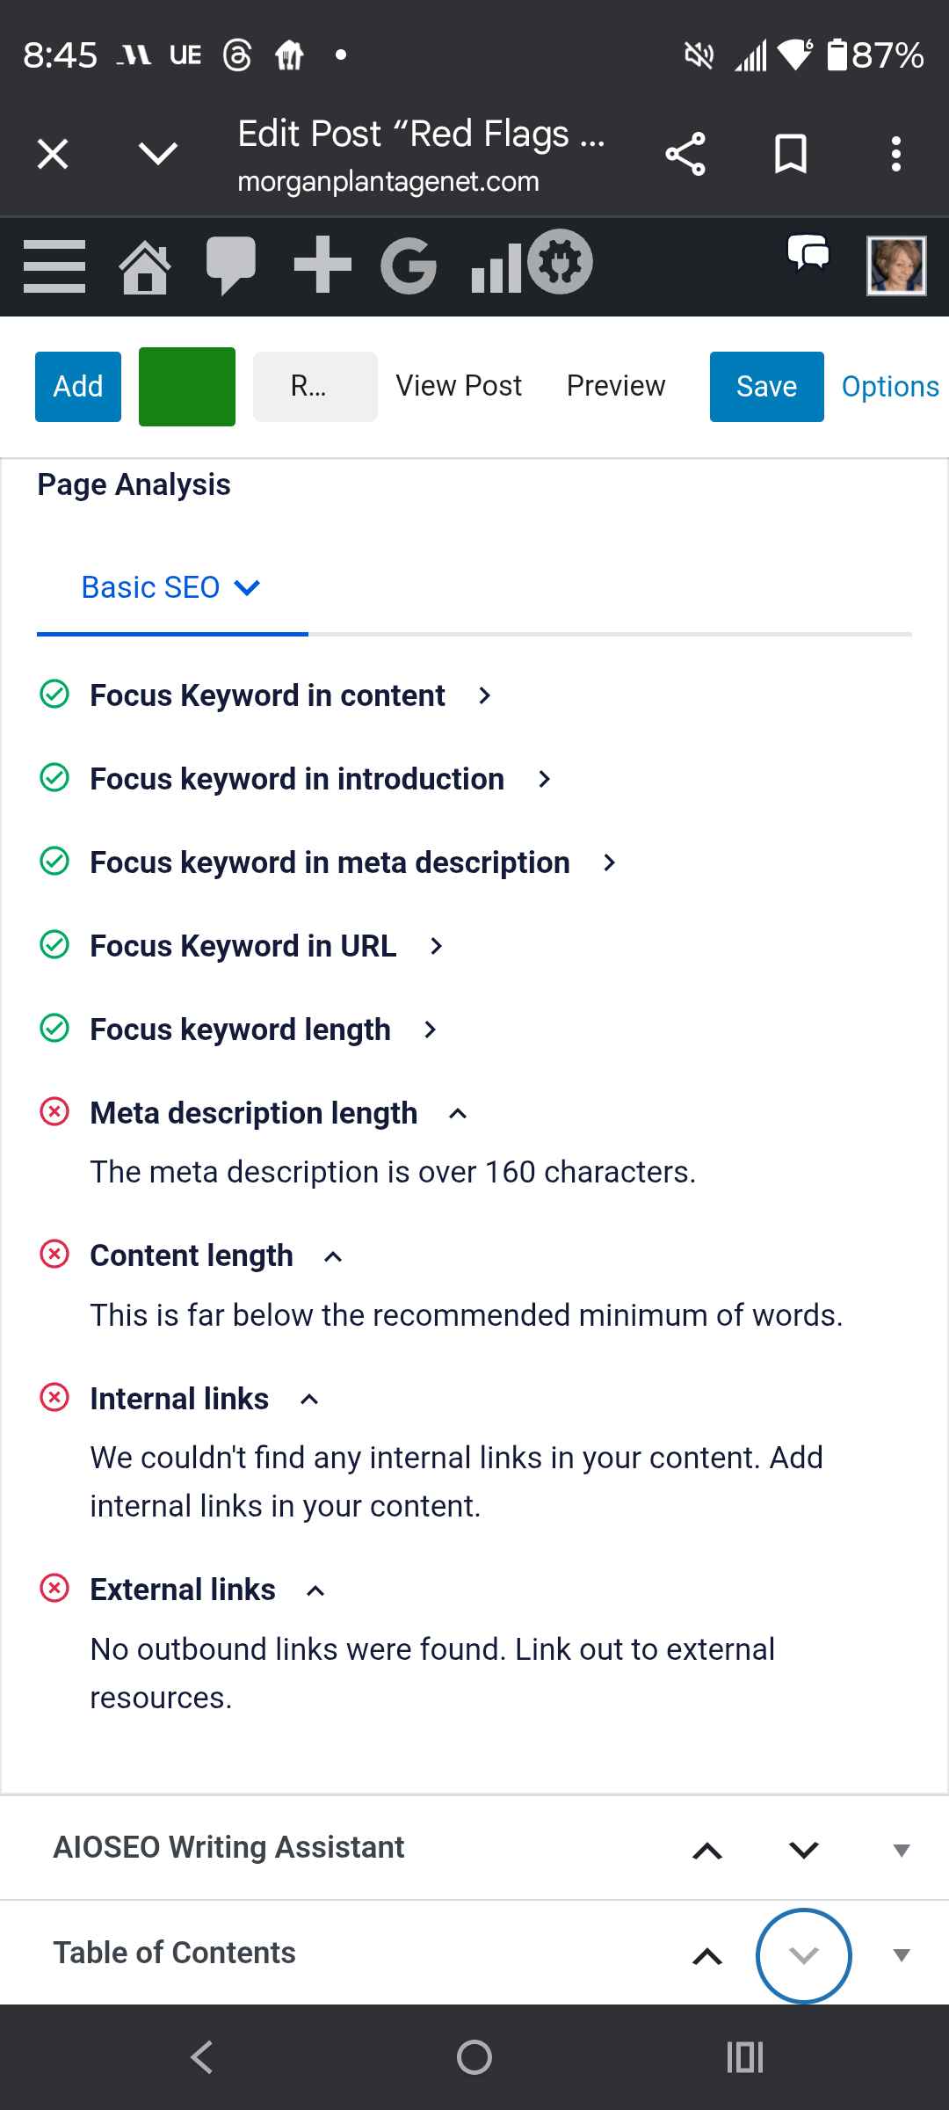Click the plus icon to add new
The width and height of the screenshot is (949, 2110).
pyautogui.click(x=322, y=265)
